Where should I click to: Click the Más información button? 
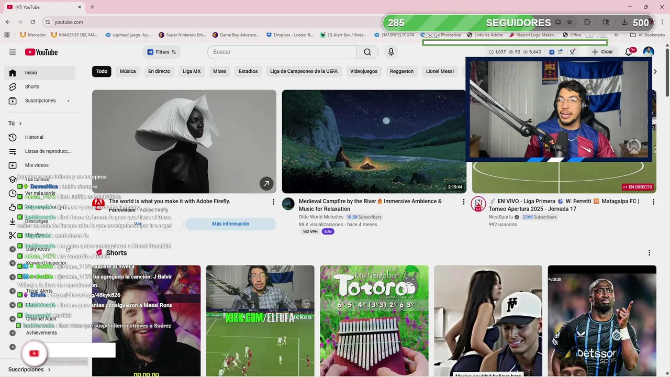230,224
